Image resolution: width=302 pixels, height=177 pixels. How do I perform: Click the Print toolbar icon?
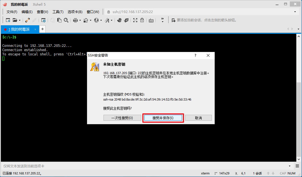75,20
